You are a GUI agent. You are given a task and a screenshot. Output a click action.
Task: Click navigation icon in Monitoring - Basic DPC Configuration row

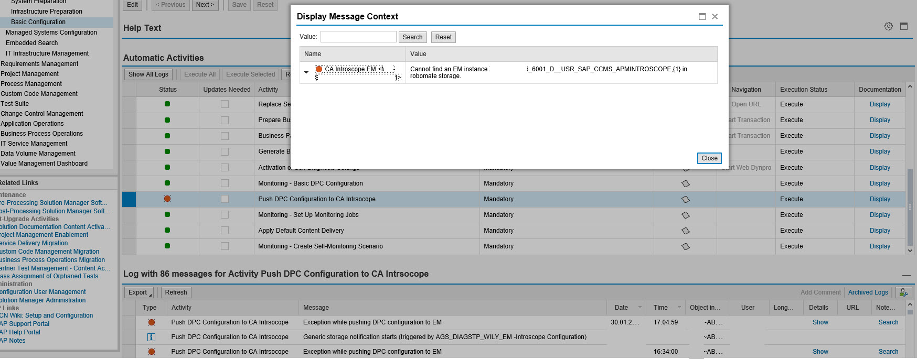tap(686, 183)
